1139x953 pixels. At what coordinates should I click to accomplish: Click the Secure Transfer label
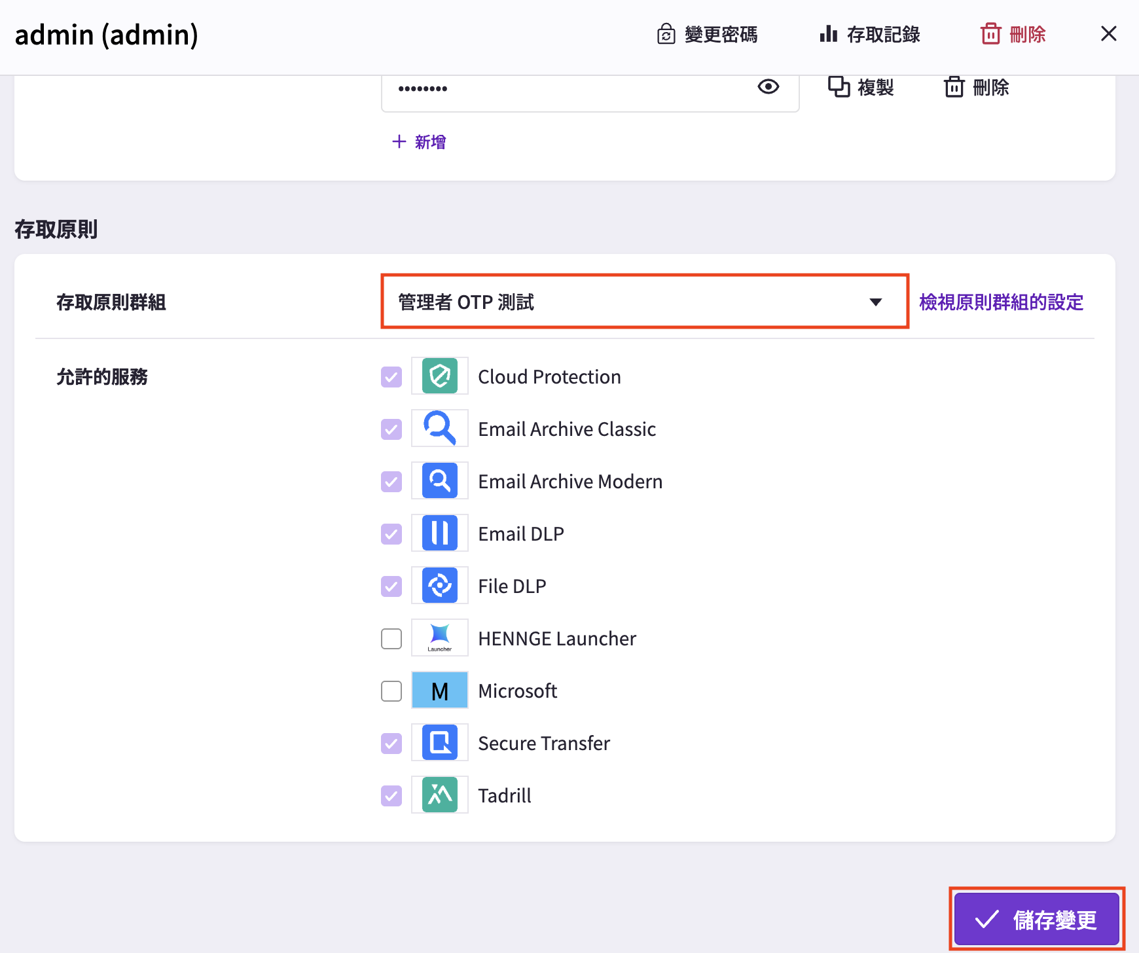pyautogui.click(x=544, y=743)
